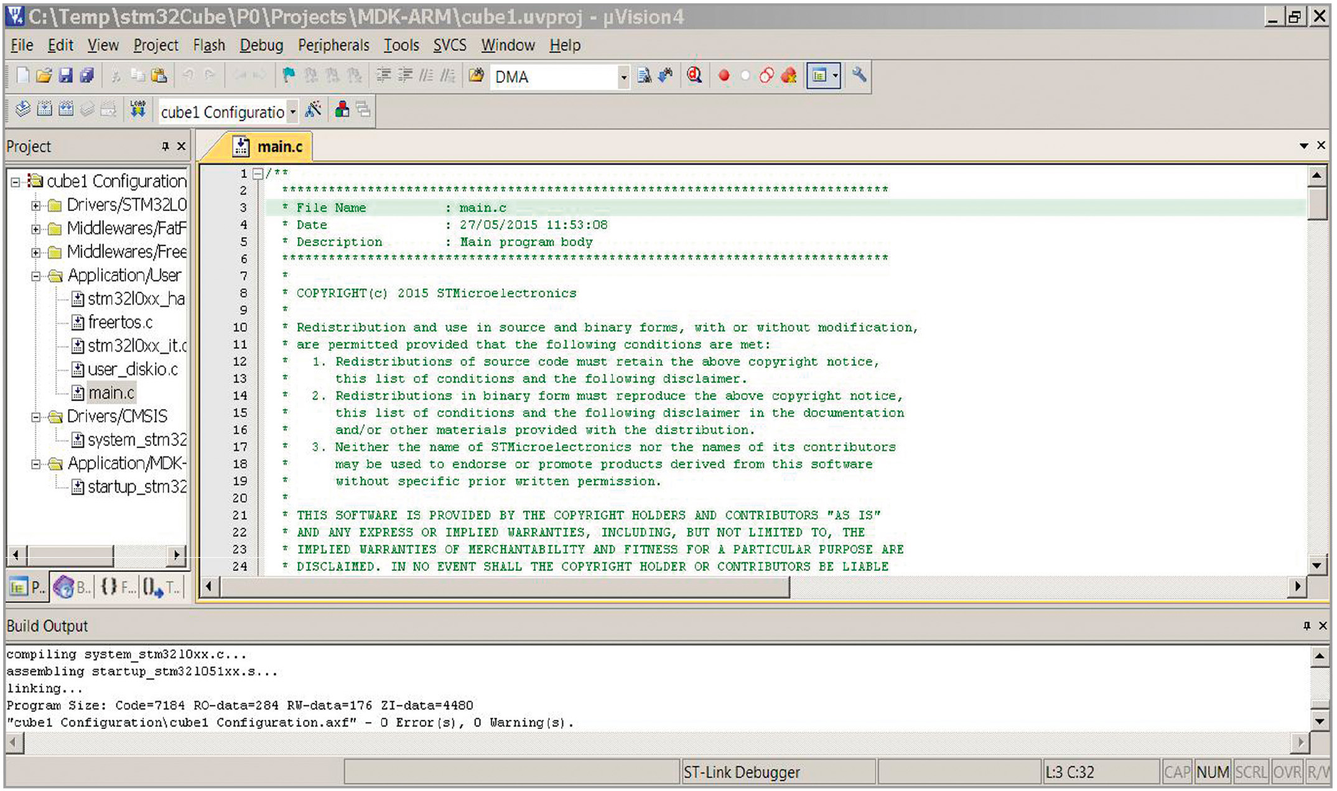Click the Find icon right of DMA box
Viewport: 1337px width, 791px height.
pos(645,76)
